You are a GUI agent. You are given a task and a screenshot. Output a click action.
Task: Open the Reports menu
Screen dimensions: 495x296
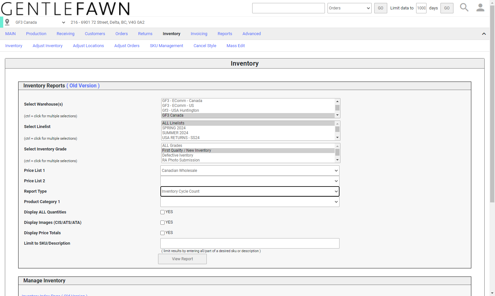(x=225, y=34)
